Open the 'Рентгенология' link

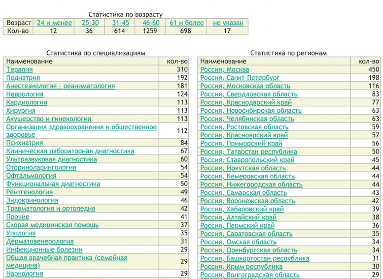click(x=29, y=192)
